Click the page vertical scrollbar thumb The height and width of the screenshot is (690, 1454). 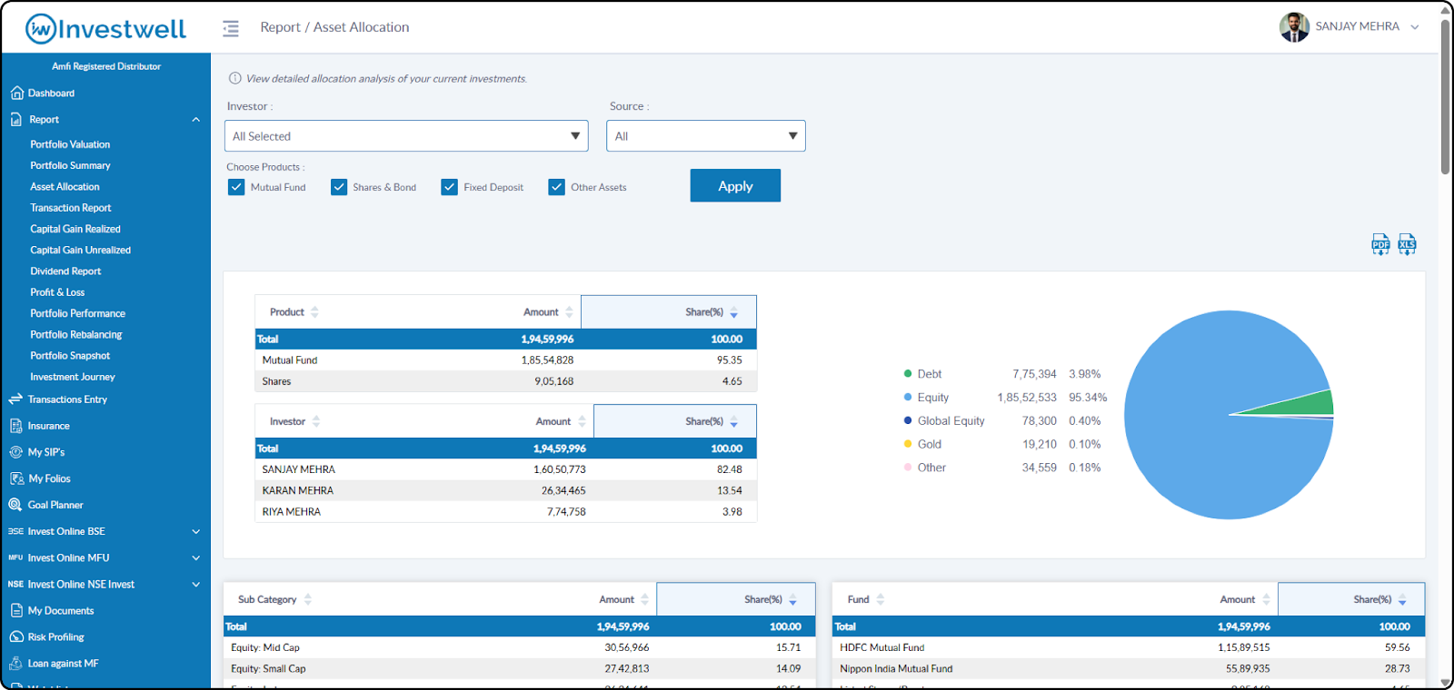coord(1446,95)
